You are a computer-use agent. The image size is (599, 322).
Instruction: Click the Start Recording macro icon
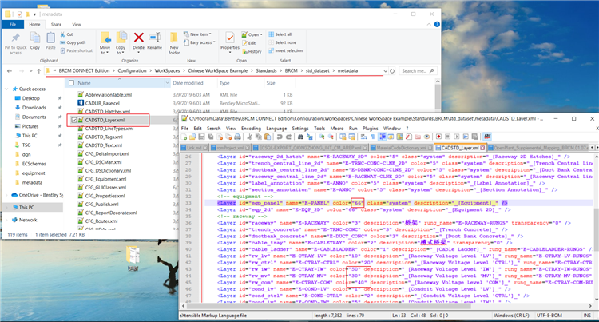pos(438,137)
